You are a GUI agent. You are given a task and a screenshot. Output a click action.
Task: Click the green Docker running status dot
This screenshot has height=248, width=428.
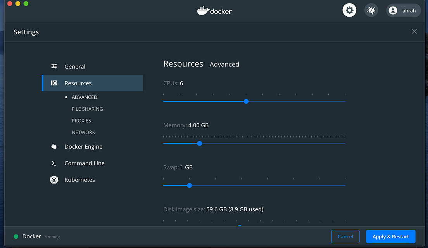point(16,236)
